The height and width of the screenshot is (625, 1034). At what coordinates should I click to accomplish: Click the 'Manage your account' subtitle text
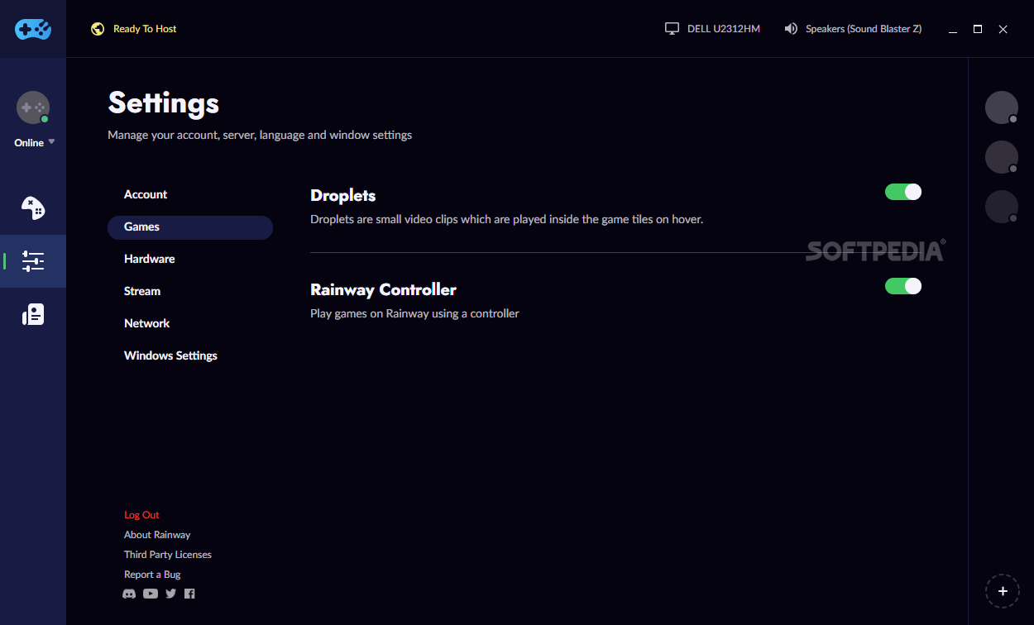[260, 135]
